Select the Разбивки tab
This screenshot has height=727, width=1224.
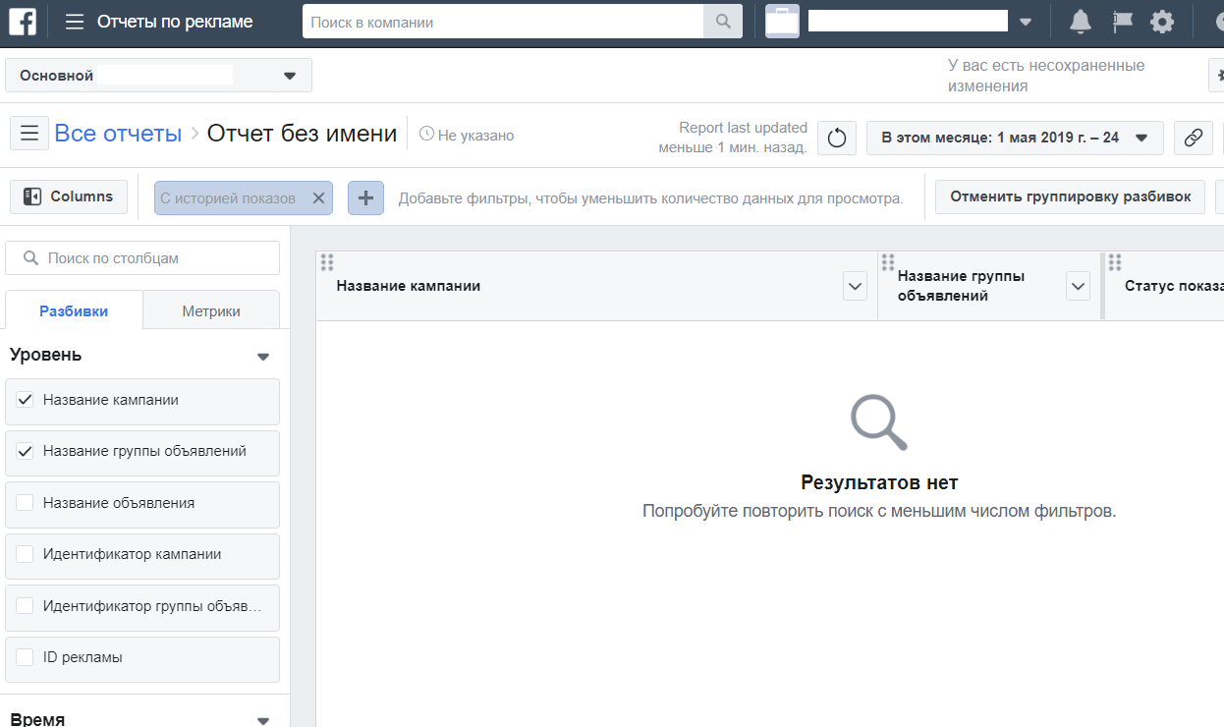point(74,311)
